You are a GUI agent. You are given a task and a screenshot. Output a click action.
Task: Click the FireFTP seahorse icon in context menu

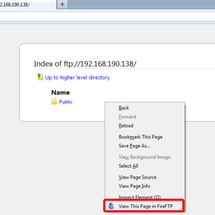pyautogui.click(x=111, y=206)
